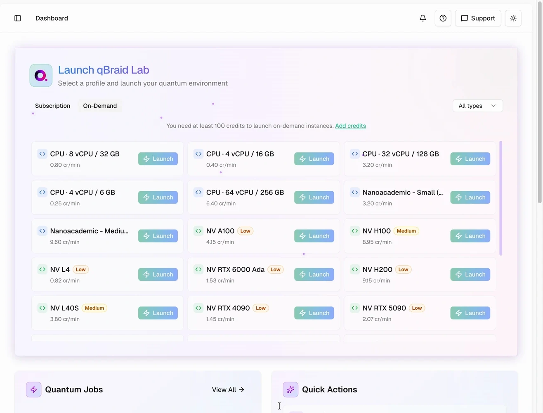Open the Add credits link
543x413 pixels.
350,126
